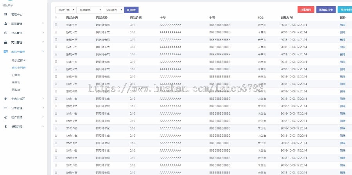The height and width of the screenshot is (175, 352).
Task: Open the 全部状态 status dropdown
Action: (x=113, y=10)
